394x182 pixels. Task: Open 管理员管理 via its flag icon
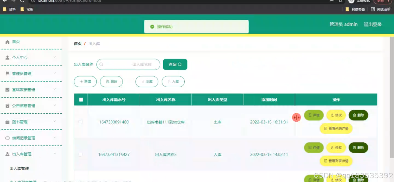click(x=7, y=73)
